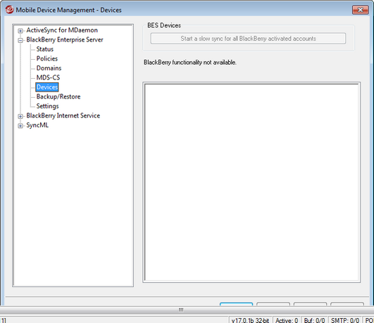Expand the BlackBerry Internet Service node
The width and height of the screenshot is (374, 323).
tap(20, 116)
